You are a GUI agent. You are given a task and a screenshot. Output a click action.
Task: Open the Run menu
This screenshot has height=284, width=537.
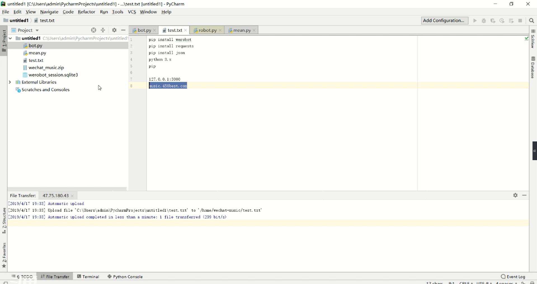pyautogui.click(x=104, y=12)
